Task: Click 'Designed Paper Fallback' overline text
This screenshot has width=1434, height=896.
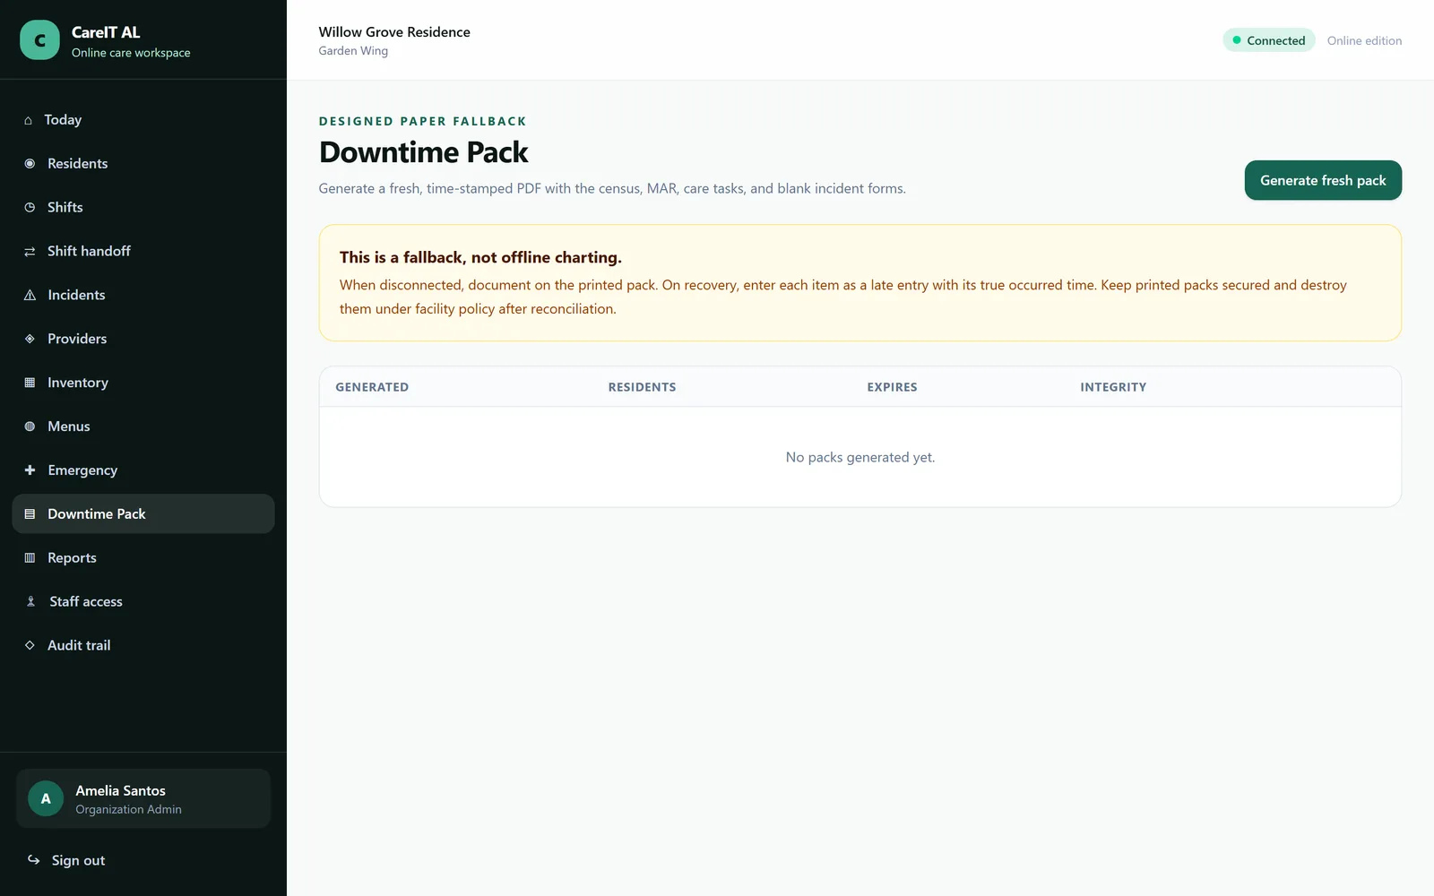Action: pos(423,121)
